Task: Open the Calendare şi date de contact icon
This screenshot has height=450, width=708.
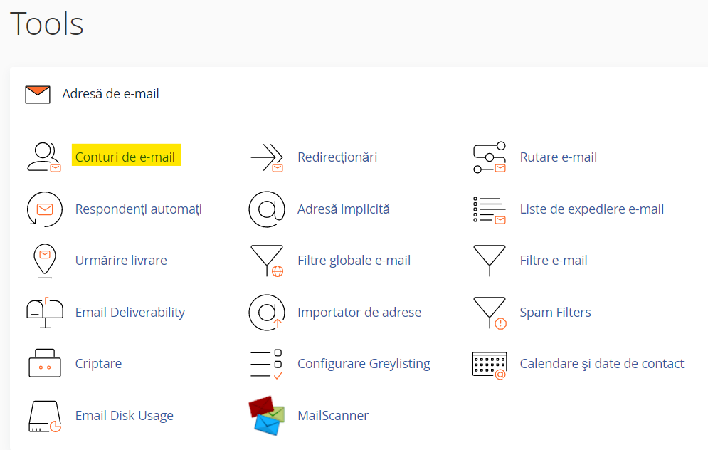Action: [x=490, y=365]
